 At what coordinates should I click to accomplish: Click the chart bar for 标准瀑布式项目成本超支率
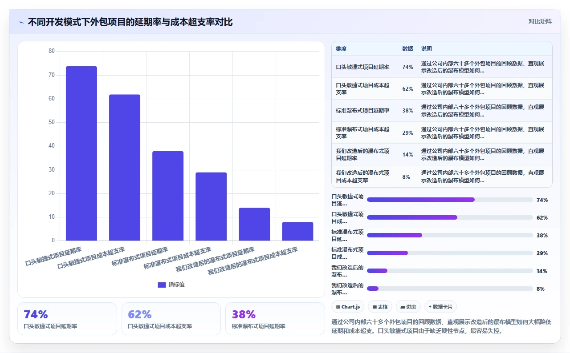pos(211,207)
